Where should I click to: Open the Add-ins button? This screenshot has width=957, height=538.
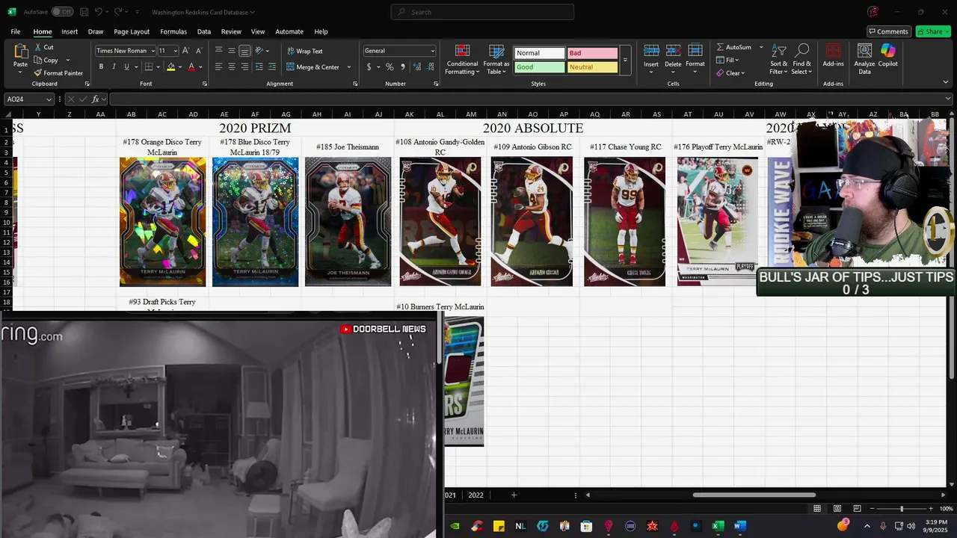833,56
